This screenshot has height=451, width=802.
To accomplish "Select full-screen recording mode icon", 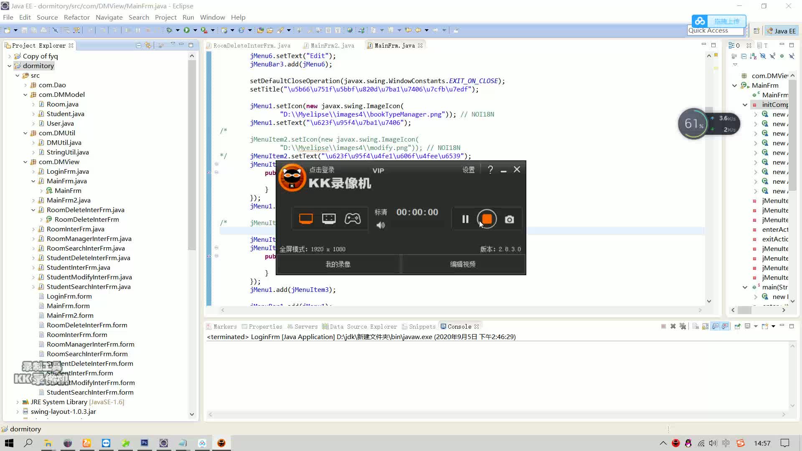I will click(306, 218).
